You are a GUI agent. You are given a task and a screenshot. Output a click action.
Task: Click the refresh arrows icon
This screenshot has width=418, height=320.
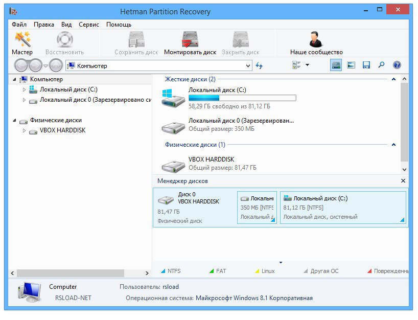tap(259, 65)
